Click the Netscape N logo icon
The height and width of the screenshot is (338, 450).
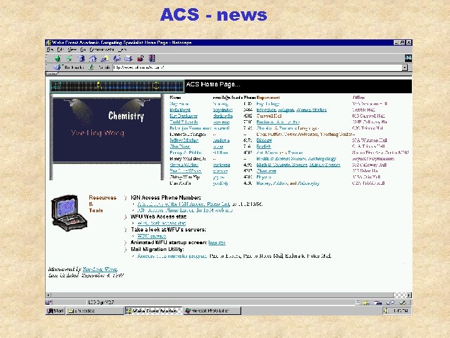(x=408, y=58)
